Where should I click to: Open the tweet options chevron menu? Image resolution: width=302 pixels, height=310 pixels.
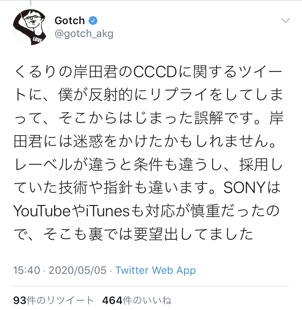click(285, 21)
